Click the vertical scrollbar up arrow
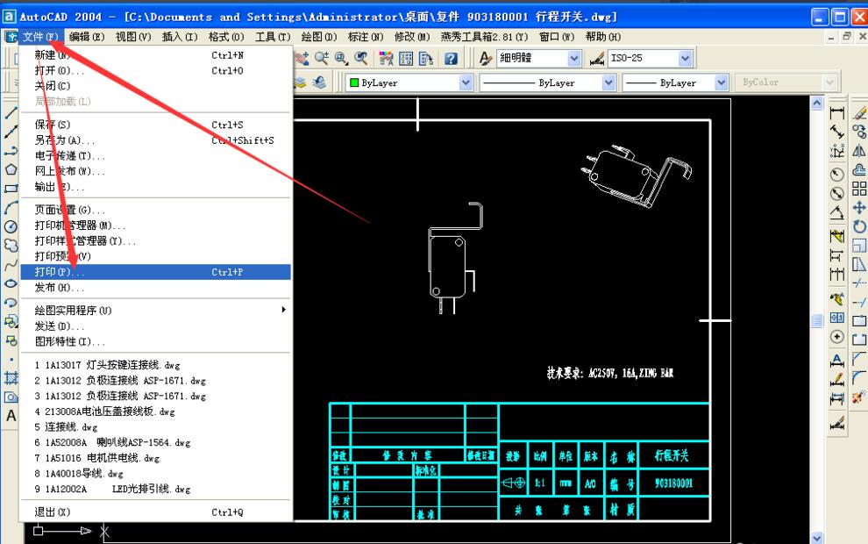 pyautogui.click(x=817, y=104)
